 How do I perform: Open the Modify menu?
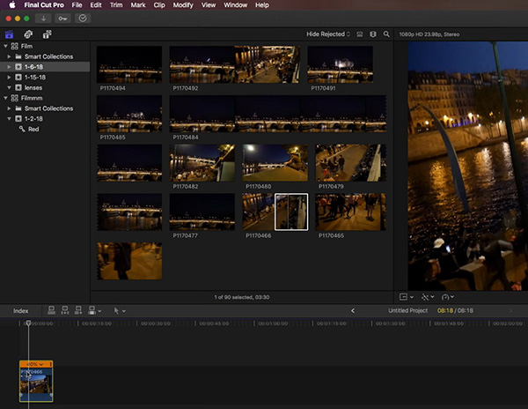click(x=183, y=5)
